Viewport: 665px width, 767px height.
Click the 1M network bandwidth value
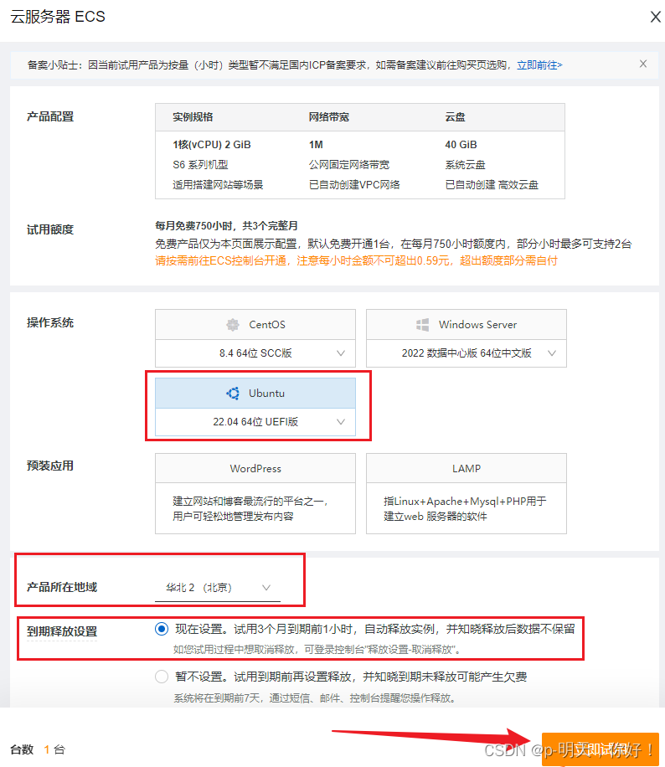click(x=316, y=145)
